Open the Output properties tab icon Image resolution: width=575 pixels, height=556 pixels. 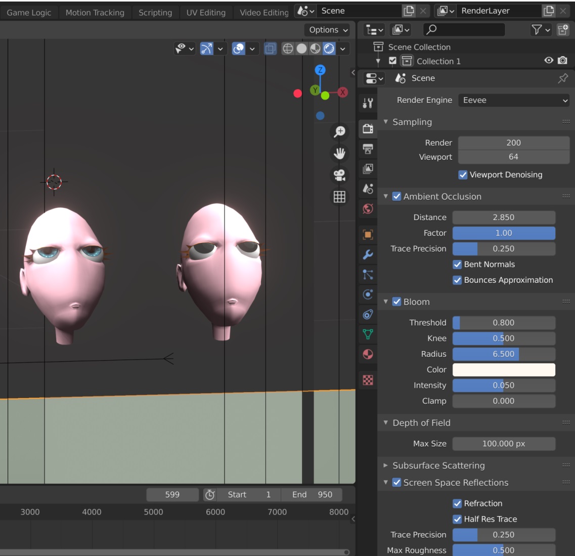click(368, 149)
